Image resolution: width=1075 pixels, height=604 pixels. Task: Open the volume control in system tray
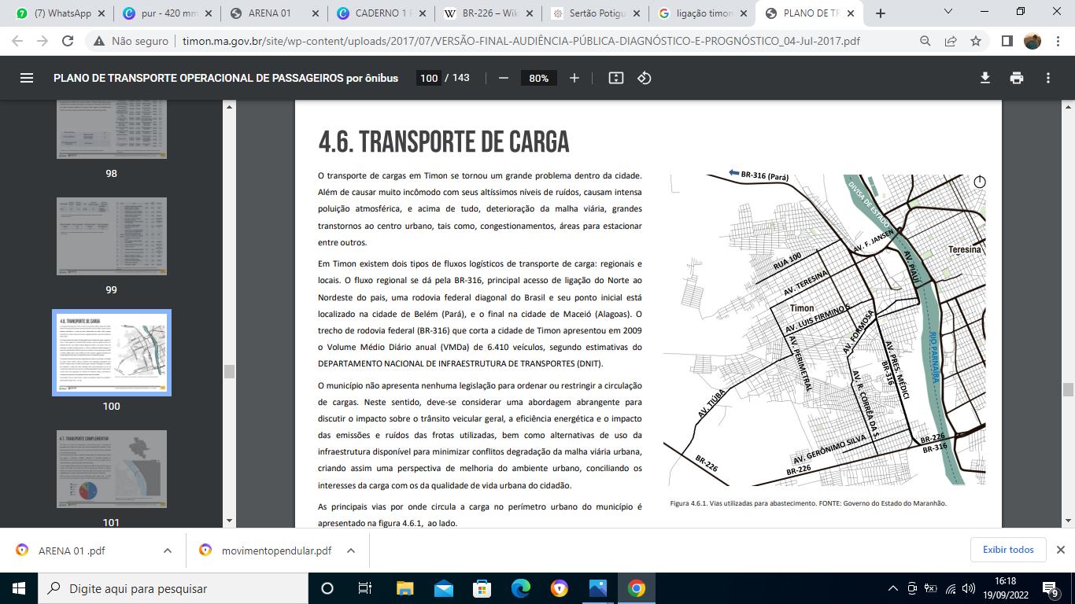click(x=970, y=588)
